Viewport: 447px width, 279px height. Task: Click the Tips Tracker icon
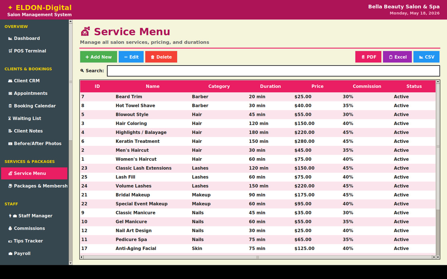[x=10, y=241]
